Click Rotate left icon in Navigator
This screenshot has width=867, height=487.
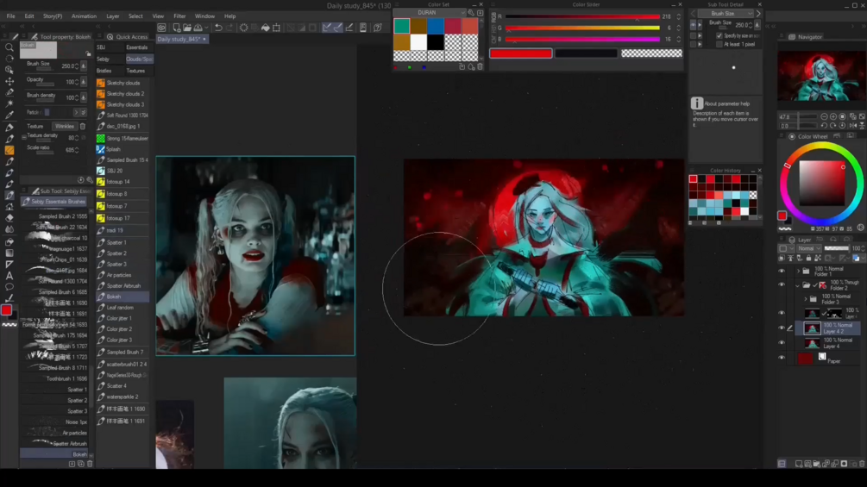(824, 125)
